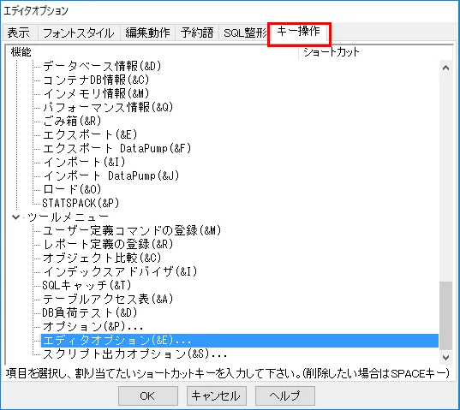The image size is (460, 410).
Task: Go to the 予約語 tab
Action: (x=197, y=33)
